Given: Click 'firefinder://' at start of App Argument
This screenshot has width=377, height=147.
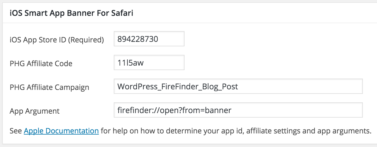Looking at the screenshot, I should (x=135, y=110).
